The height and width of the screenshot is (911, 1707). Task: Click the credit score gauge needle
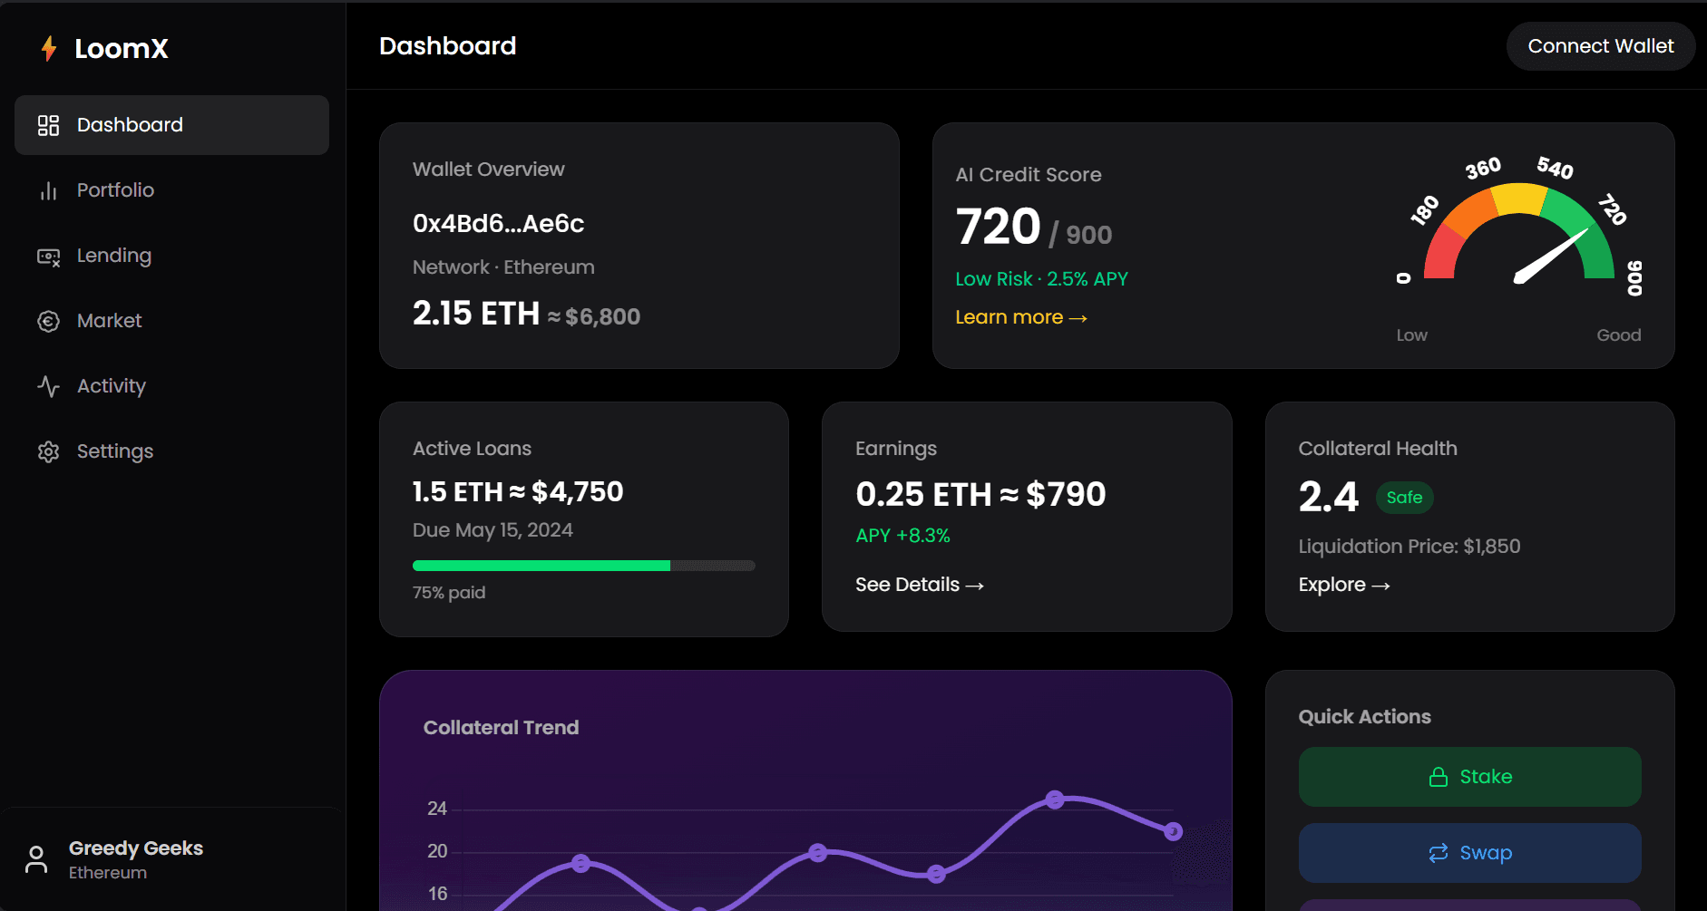coord(1551,256)
